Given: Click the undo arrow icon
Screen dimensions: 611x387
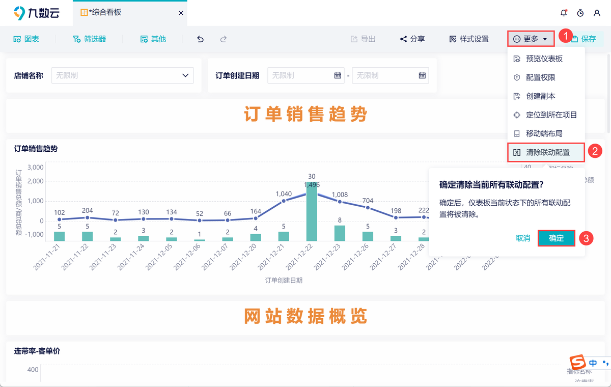Looking at the screenshot, I should (x=200, y=38).
